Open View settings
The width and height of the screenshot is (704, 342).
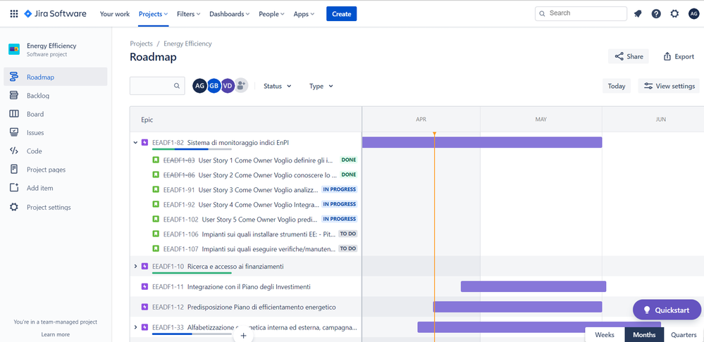669,86
